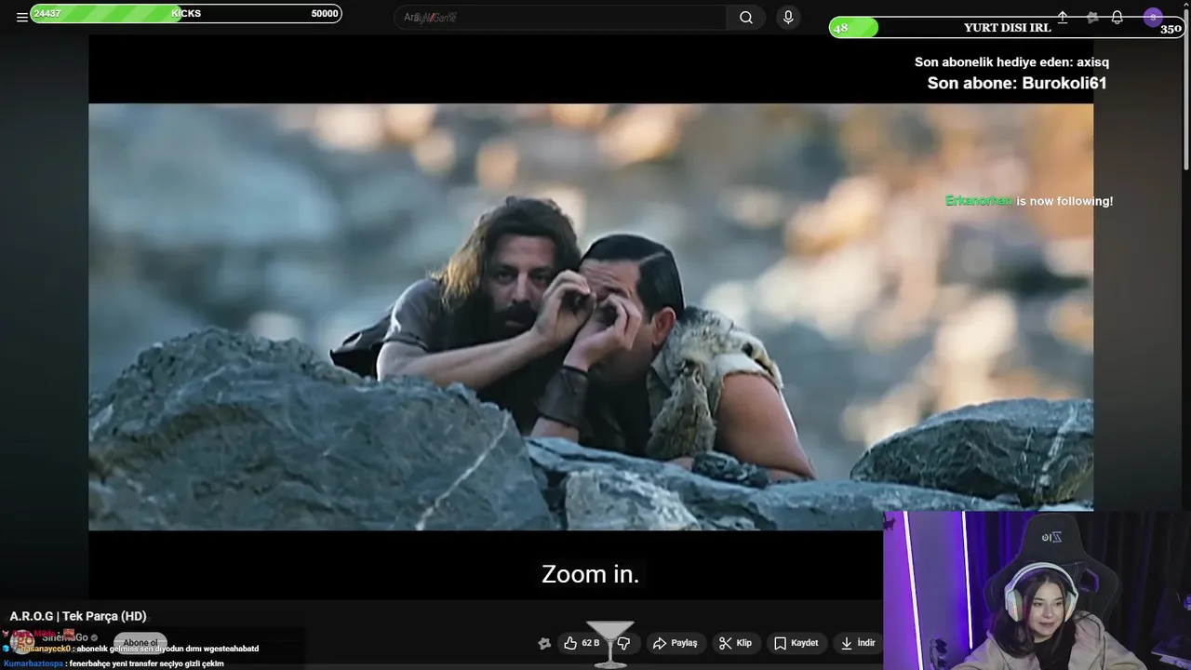1191x670 pixels.
Task: Click the movie video player frame
Action: pos(591,316)
